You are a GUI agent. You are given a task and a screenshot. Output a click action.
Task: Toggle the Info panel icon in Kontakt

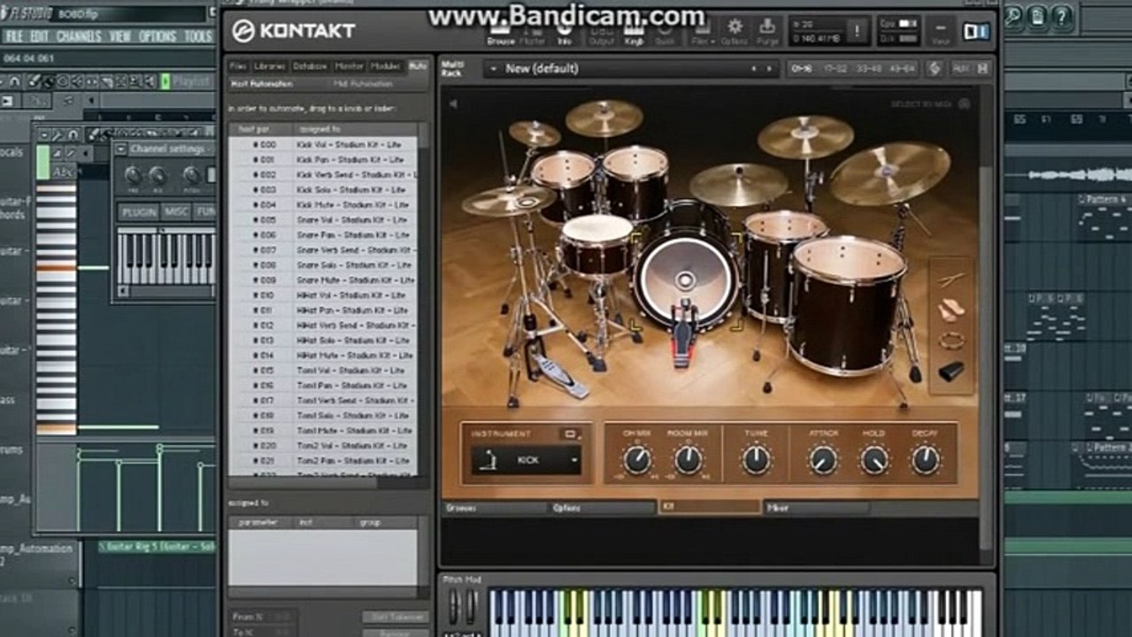coord(564,30)
